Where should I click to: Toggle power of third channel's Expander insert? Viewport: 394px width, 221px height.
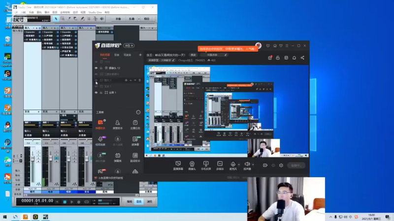[76, 32]
